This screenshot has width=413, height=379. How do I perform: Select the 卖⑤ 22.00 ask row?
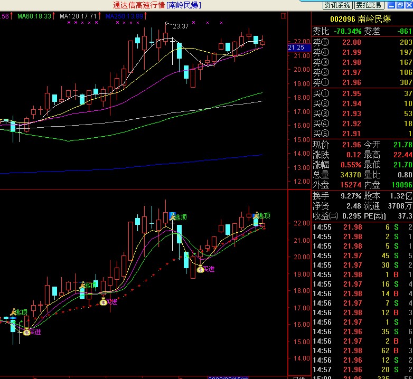(x=362, y=42)
